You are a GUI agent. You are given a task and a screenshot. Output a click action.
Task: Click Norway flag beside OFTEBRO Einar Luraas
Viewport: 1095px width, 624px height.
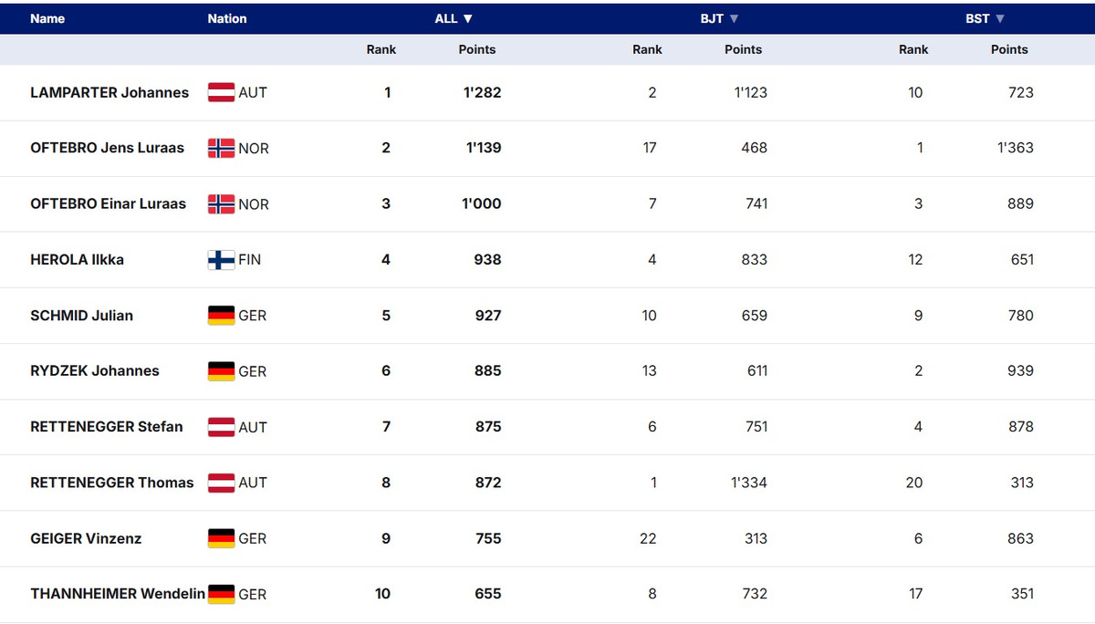221,204
